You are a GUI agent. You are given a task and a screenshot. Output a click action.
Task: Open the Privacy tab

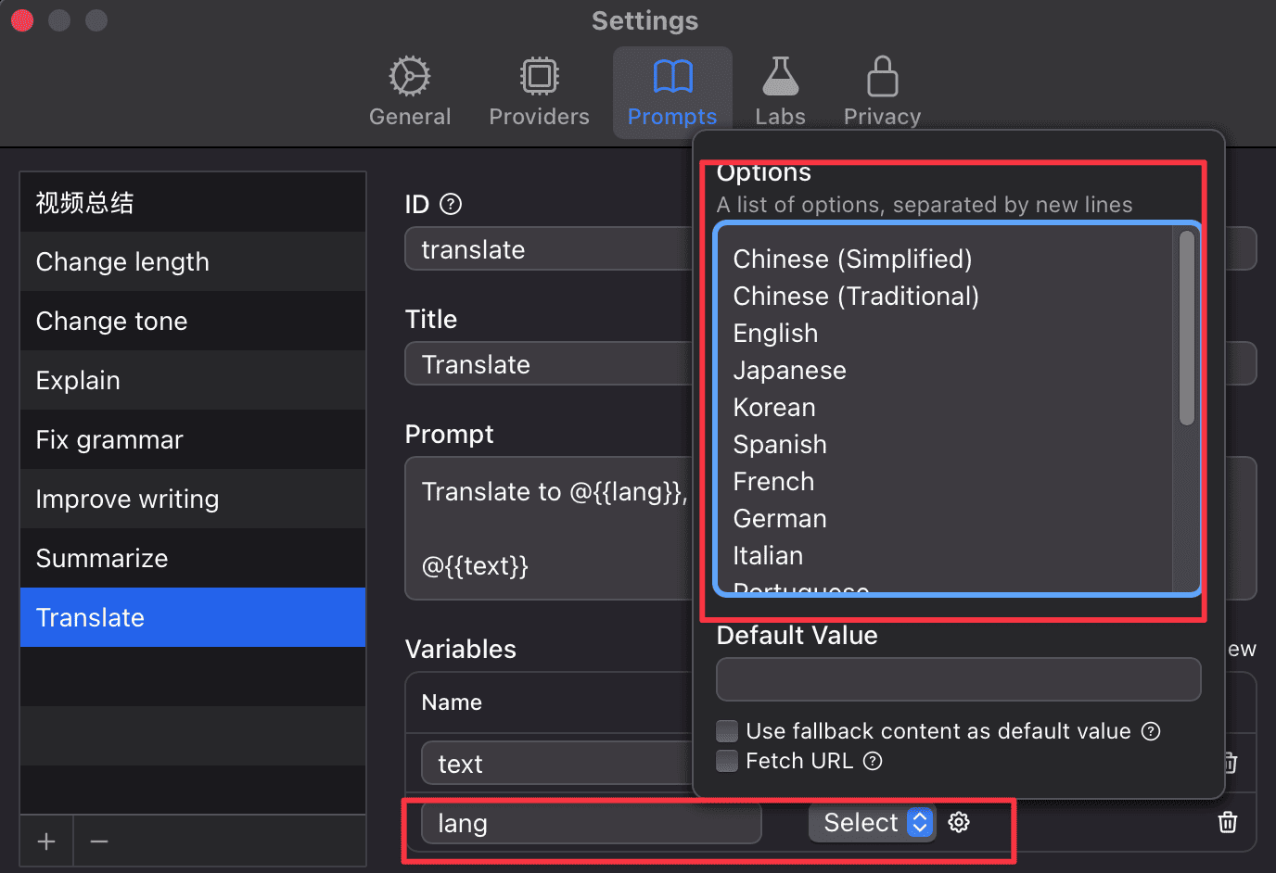click(882, 91)
